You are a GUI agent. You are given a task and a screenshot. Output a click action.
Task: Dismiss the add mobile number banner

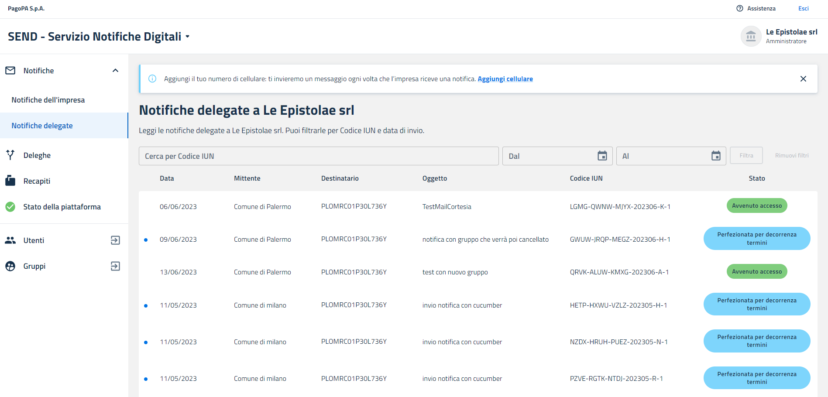(803, 79)
